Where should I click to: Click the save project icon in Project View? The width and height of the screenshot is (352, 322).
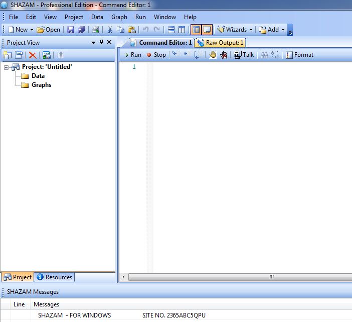point(47,55)
